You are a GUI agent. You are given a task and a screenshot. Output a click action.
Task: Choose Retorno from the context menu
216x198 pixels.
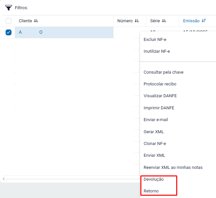point(151,191)
